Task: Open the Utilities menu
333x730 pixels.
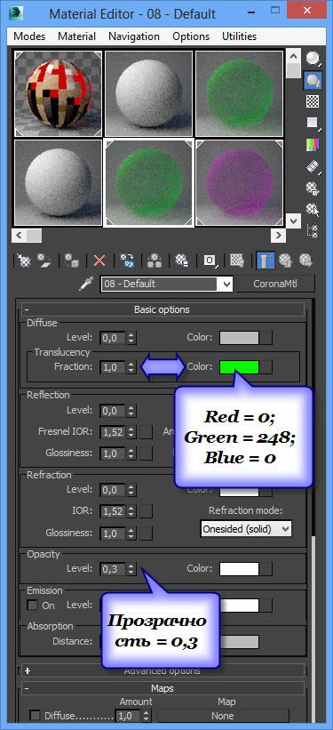Action: [x=239, y=36]
